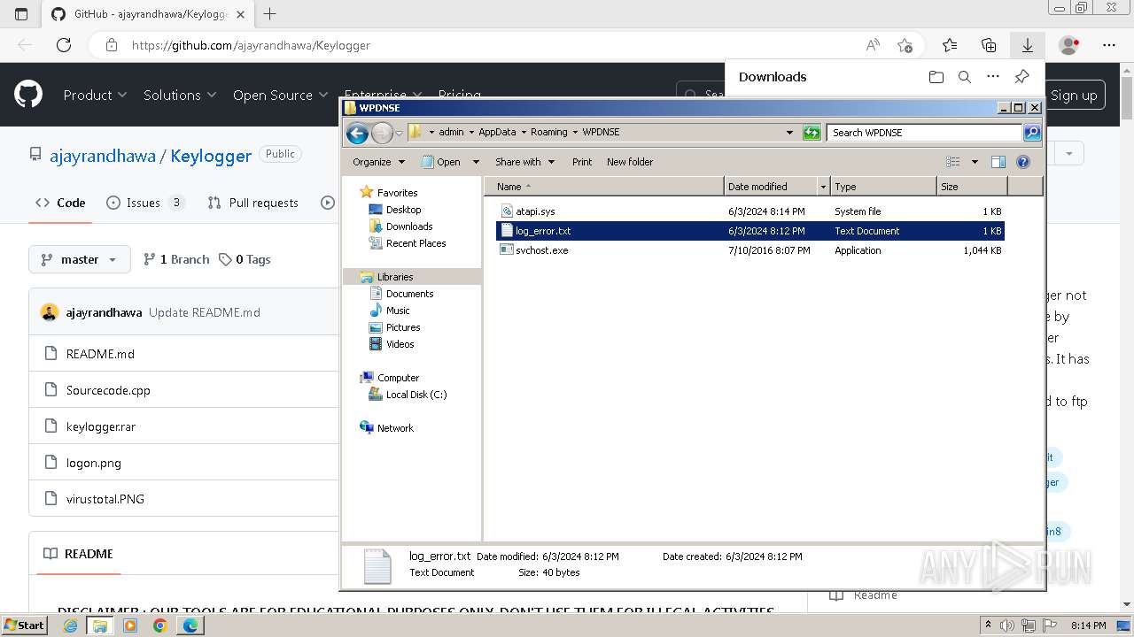This screenshot has width=1134, height=637.
Task: Click the Read aloud icon in address bar
Action: [x=873, y=45]
